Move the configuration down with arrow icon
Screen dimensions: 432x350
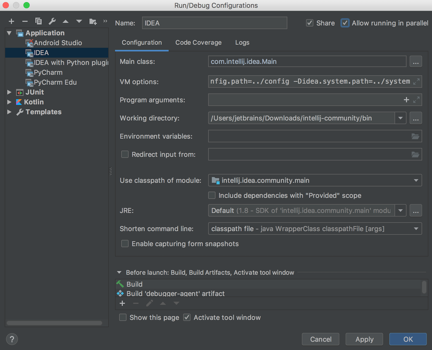pos(79,21)
